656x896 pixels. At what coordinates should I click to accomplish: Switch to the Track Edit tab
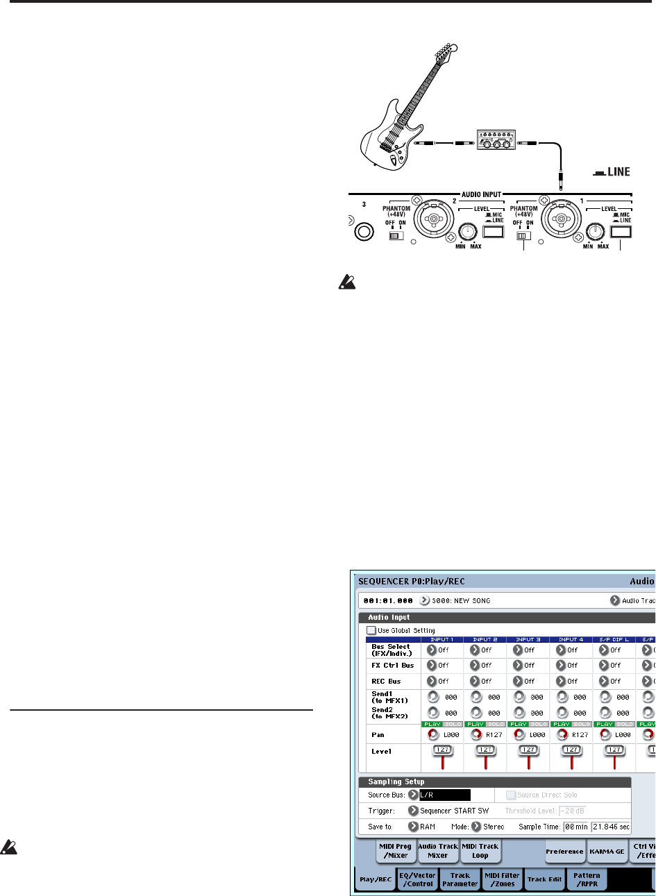coord(545,879)
